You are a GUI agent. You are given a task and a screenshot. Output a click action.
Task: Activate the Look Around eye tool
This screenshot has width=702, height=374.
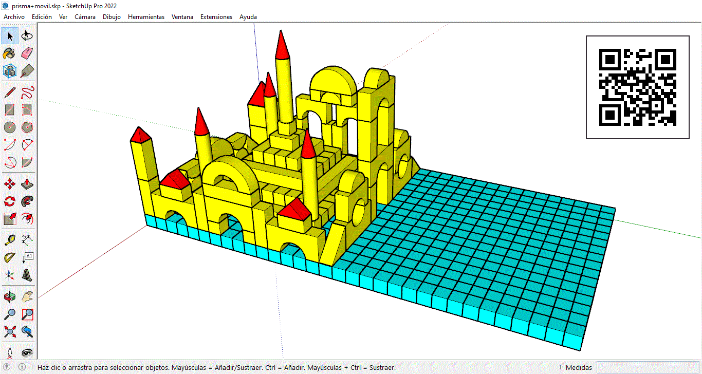(x=27, y=352)
